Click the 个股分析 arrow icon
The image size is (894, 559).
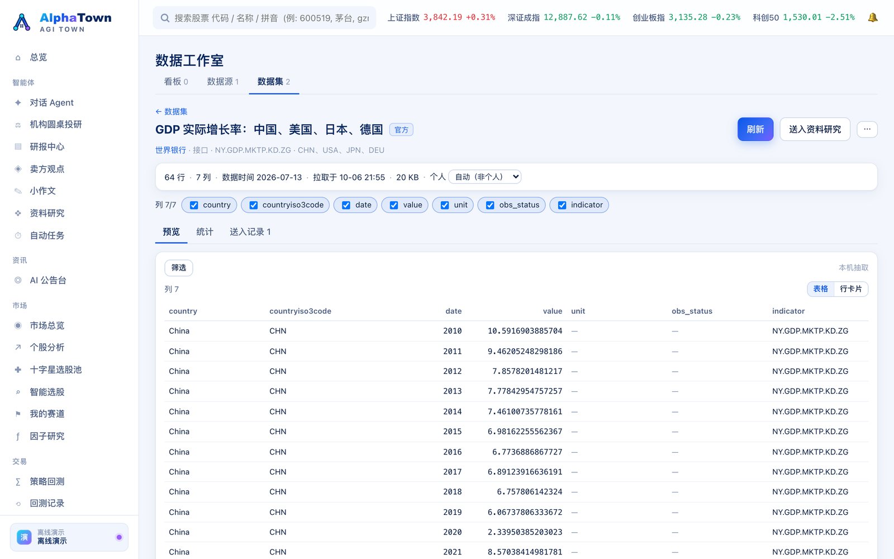point(18,348)
